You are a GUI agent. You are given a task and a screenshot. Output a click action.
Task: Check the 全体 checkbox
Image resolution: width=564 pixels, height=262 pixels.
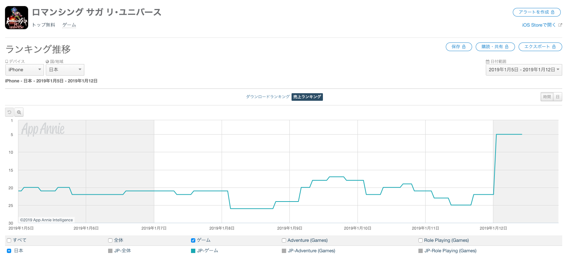click(110, 240)
